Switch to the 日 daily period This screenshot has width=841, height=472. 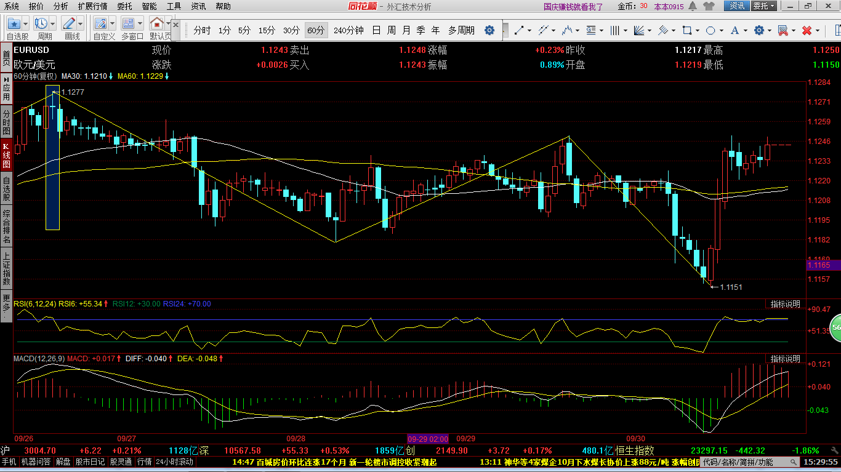coord(376,30)
